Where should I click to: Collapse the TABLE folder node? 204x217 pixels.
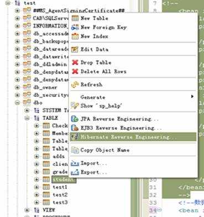click(27, 118)
